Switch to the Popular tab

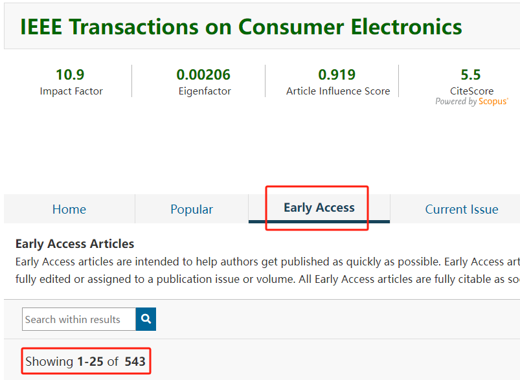[192, 209]
